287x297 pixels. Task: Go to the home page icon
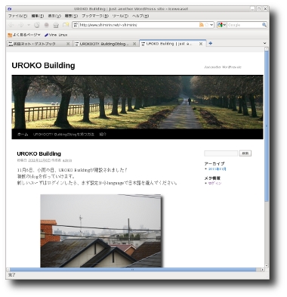[x=56, y=25]
